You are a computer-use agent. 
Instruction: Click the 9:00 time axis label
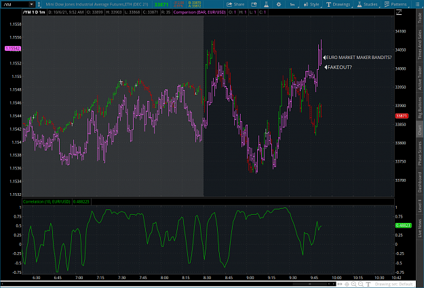pyautogui.click(x=250, y=278)
